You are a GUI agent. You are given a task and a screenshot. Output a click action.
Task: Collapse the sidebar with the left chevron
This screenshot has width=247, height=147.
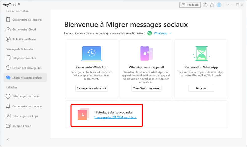[x=8, y=139]
